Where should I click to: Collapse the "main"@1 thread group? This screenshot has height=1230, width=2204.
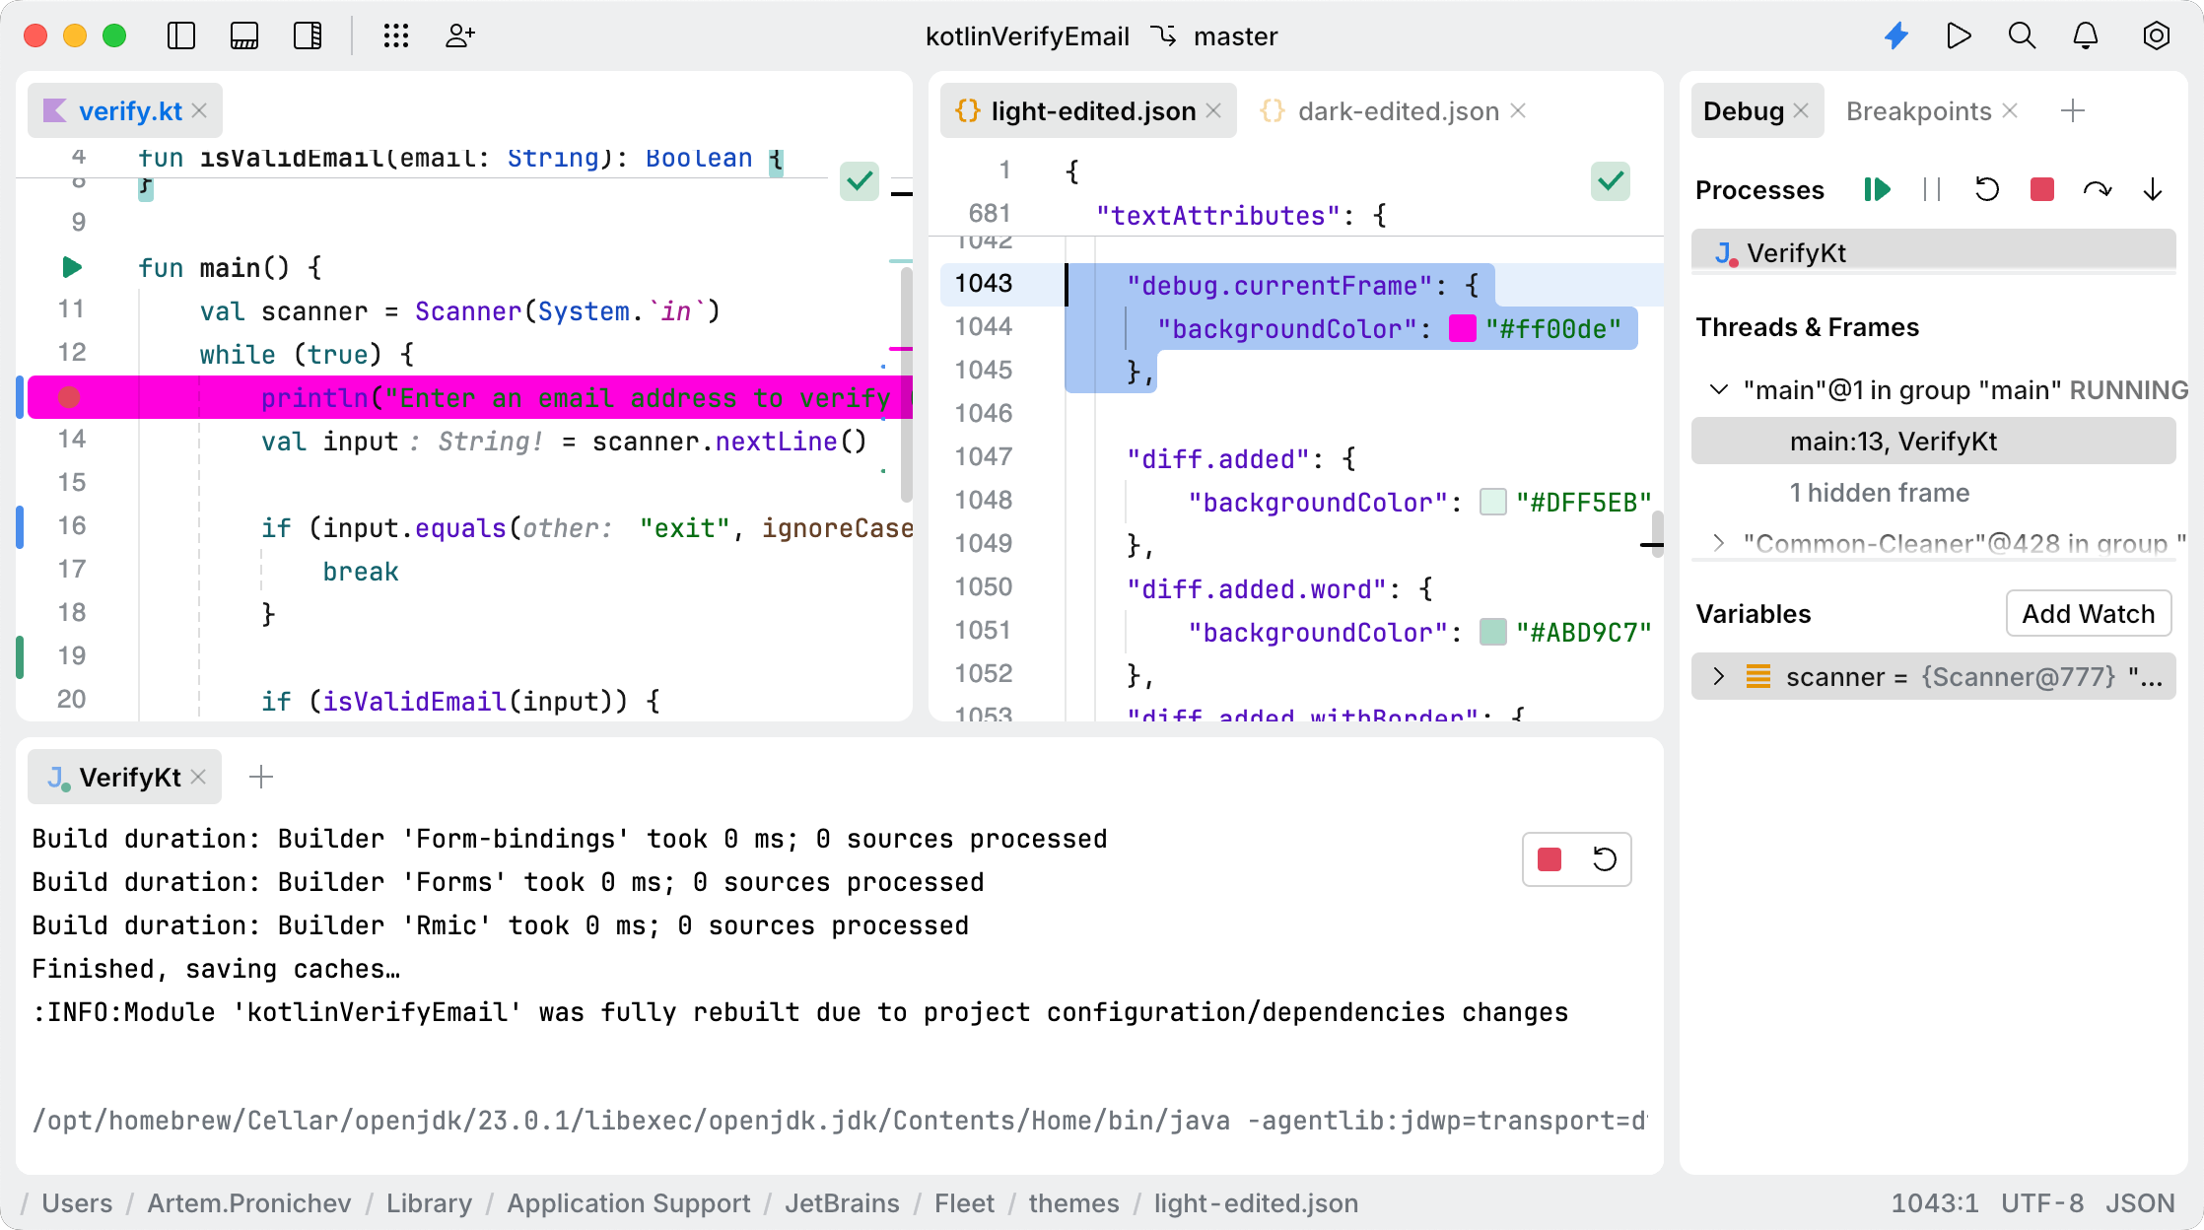coord(1718,389)
